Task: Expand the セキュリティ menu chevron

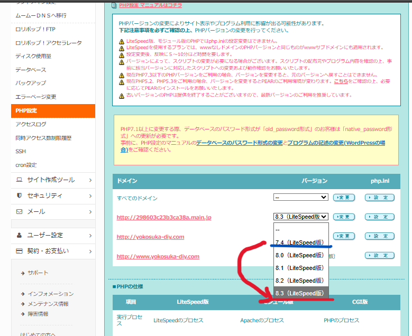Action: pos(90,196)
